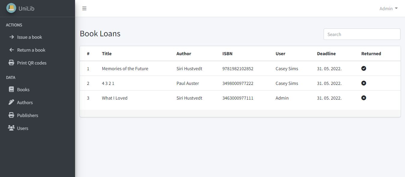Viewport: 405px width, 177px height.
Task: Click the Return a book arrow icon
Action: [x=11, y=50]
